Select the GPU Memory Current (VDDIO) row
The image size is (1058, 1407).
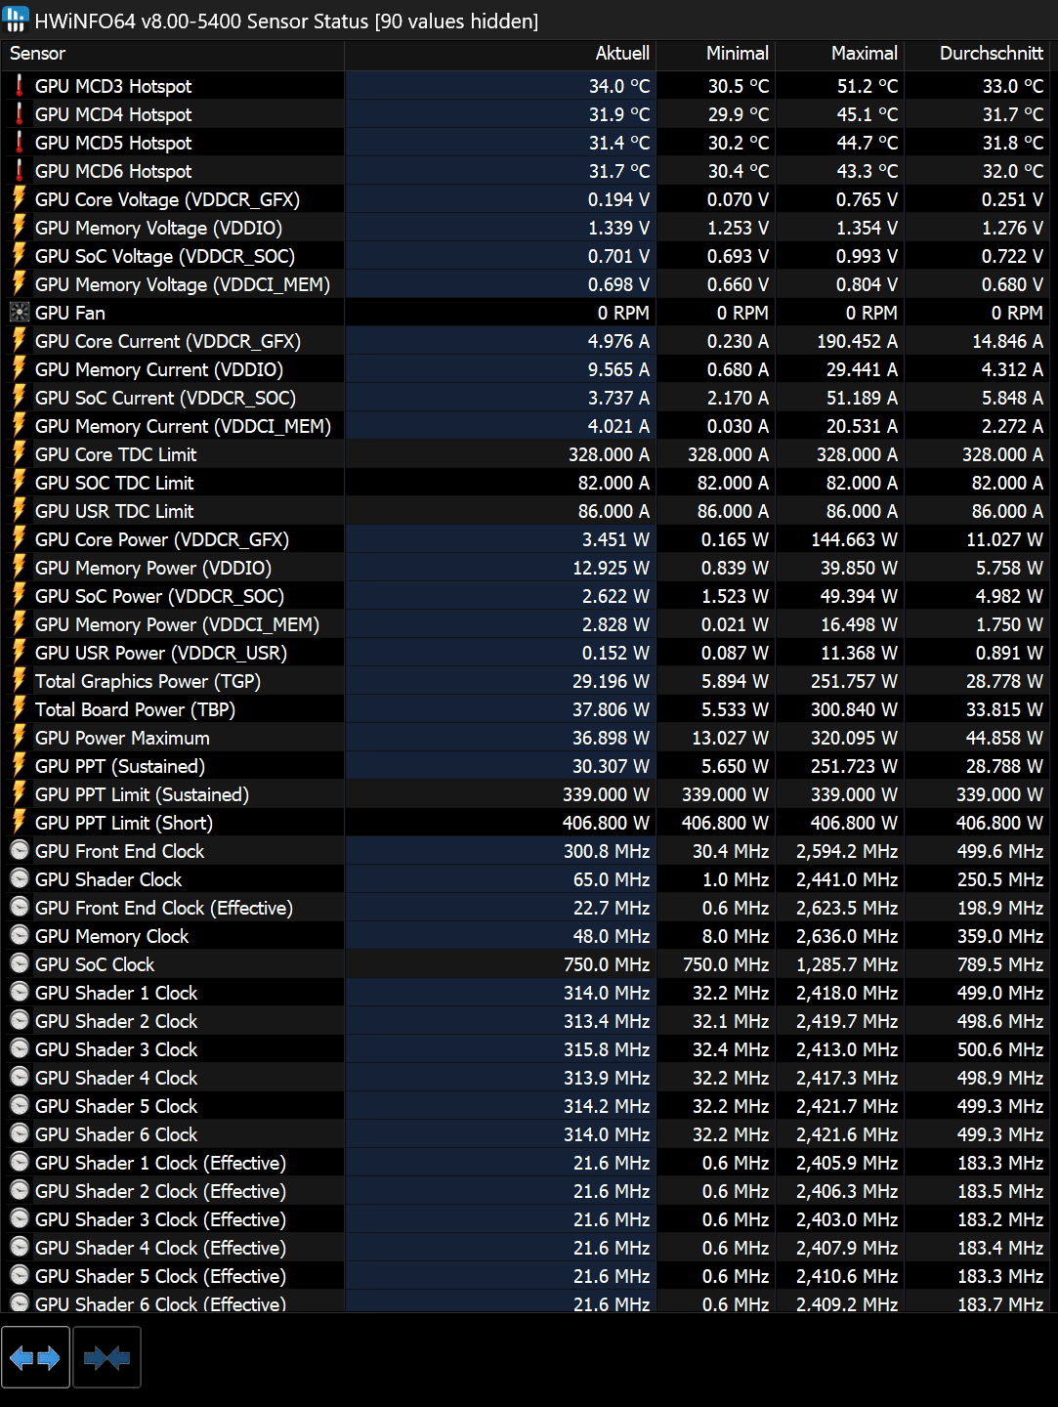[x=526, y=369]
